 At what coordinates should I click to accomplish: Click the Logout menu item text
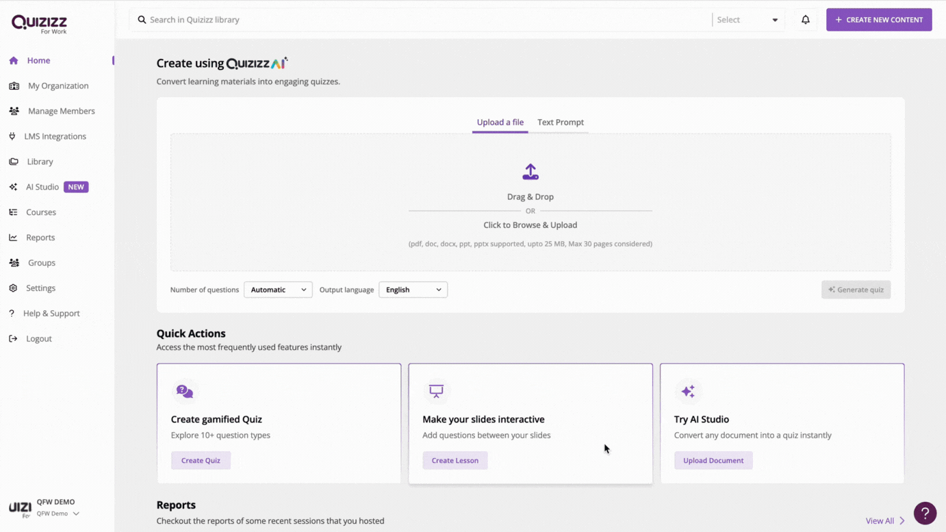(39, 339)
